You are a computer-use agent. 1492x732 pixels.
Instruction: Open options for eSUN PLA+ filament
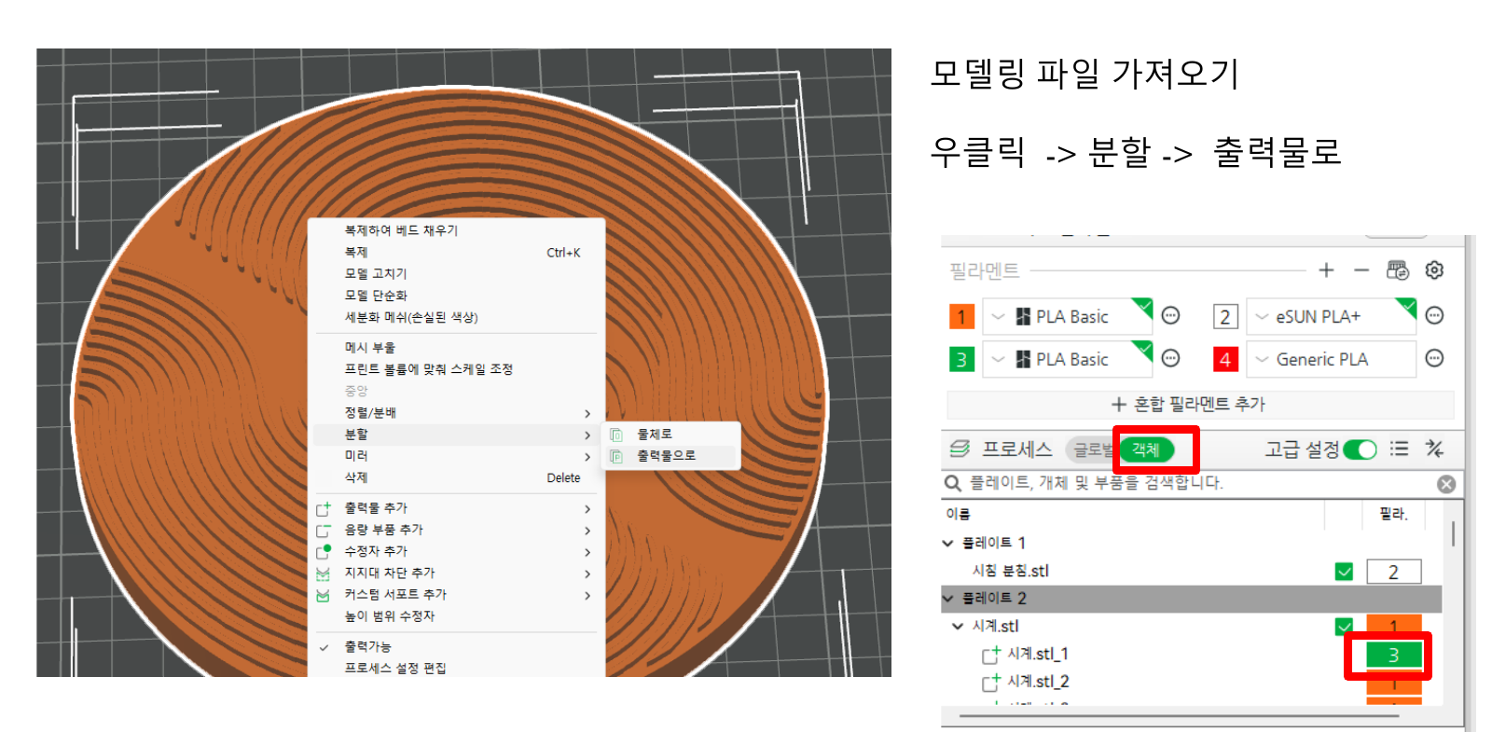pyautogui.click(x=1435, y=315)
